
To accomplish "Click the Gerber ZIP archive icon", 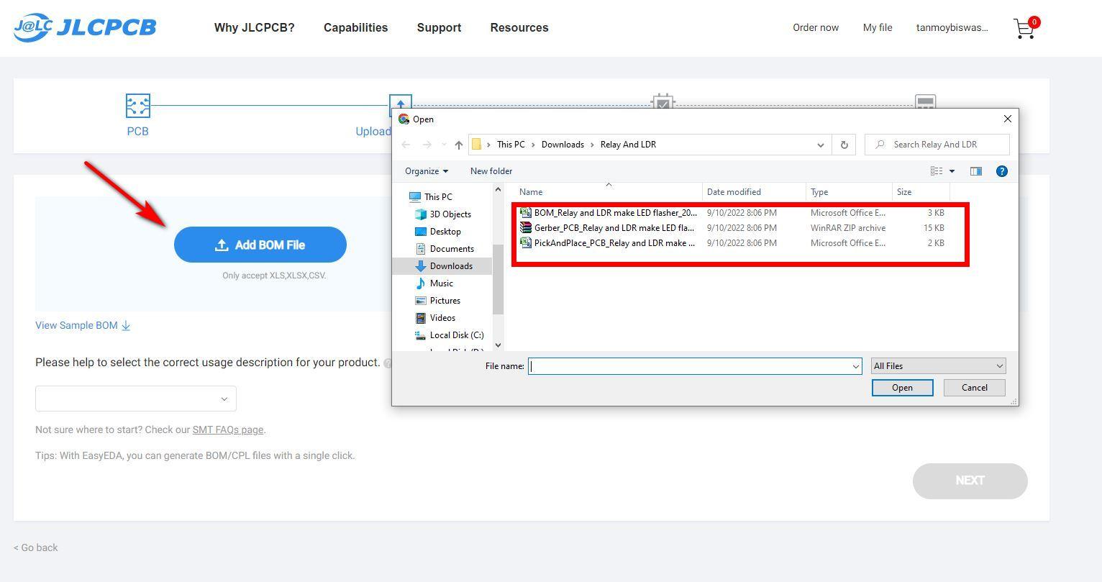I will [x=526, y=228].
